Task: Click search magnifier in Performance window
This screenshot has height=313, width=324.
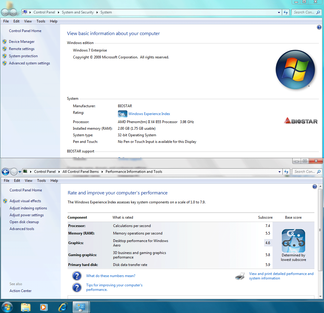Action: tap(319, 172)
